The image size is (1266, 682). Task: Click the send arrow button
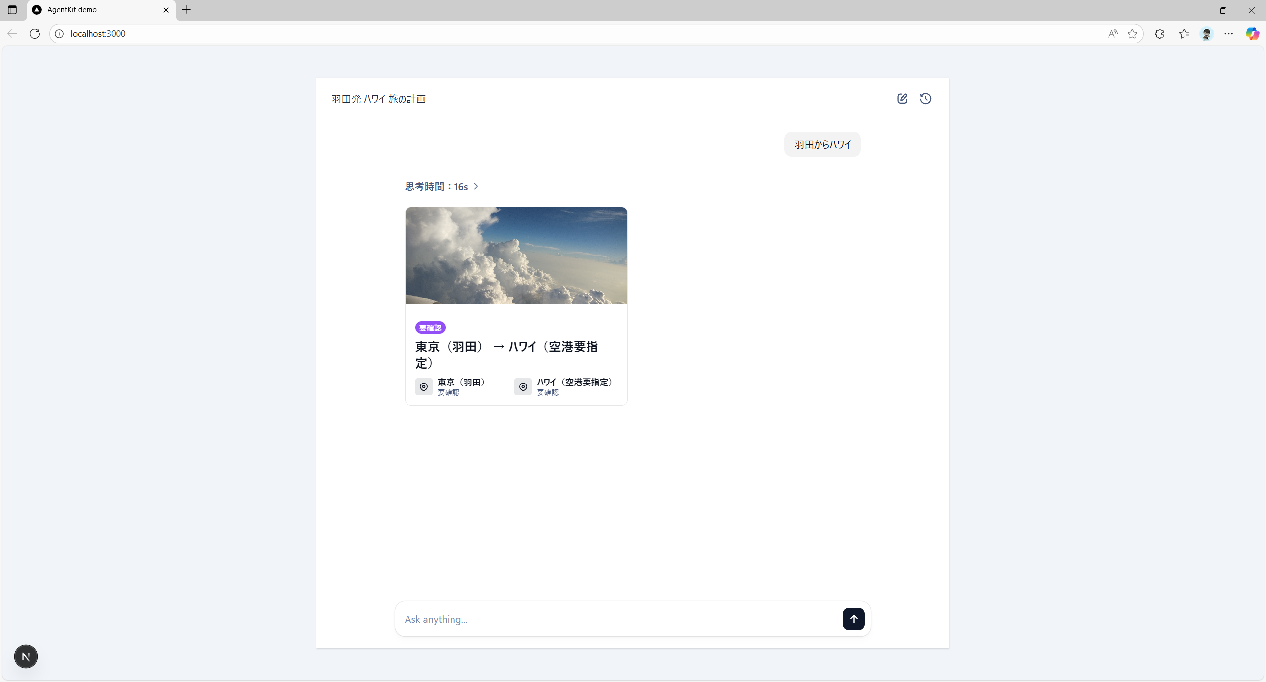(853, 619)
